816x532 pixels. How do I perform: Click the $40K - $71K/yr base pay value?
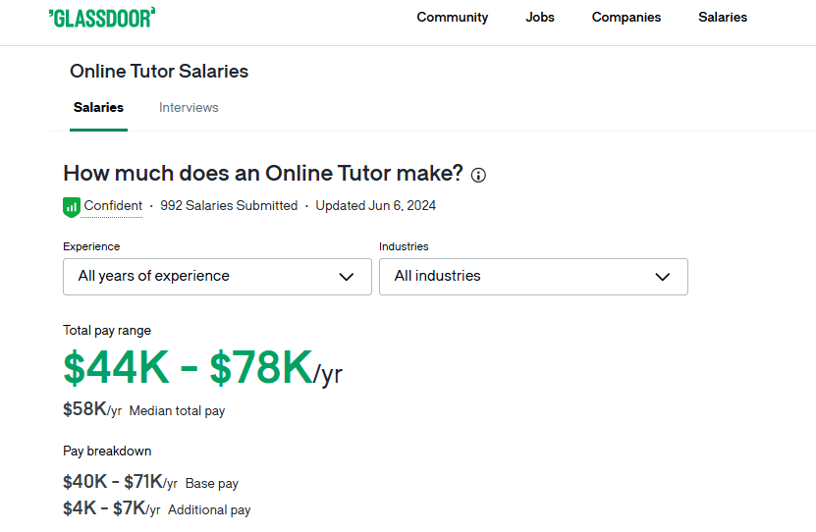(x=120, y=482)
